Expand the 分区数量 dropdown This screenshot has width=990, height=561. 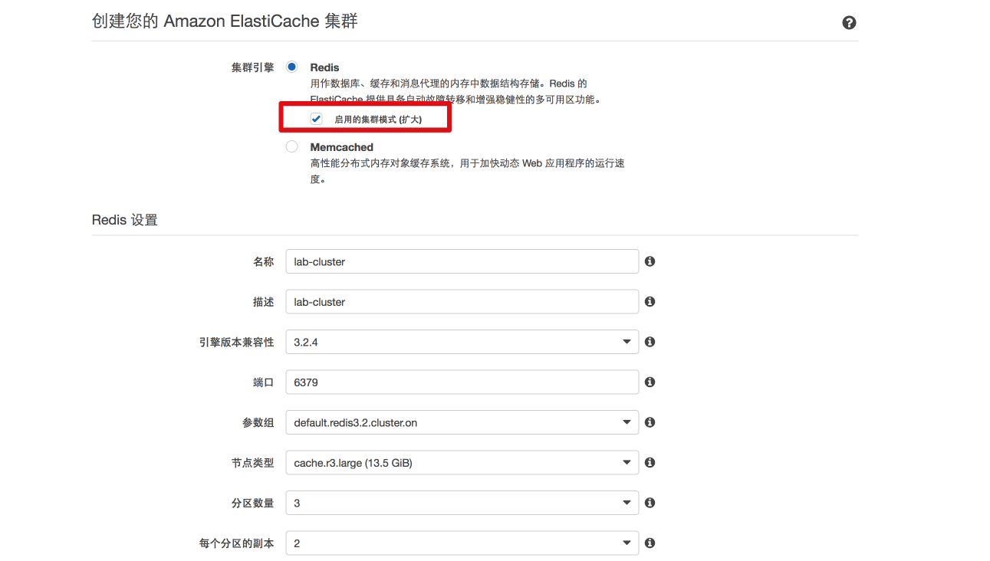(x=462, y=503)
